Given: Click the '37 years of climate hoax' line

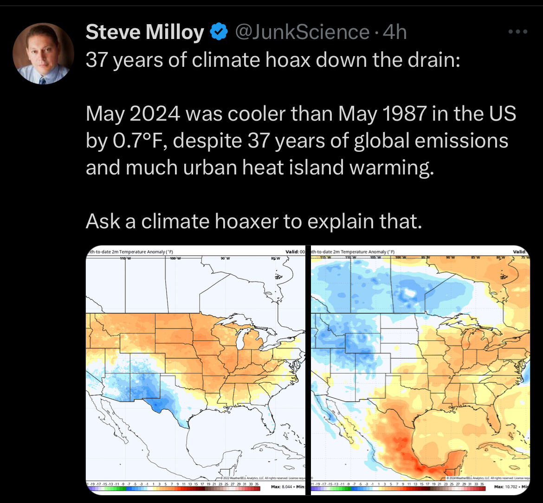Looking at the screenshot, I should click(272, 61).
